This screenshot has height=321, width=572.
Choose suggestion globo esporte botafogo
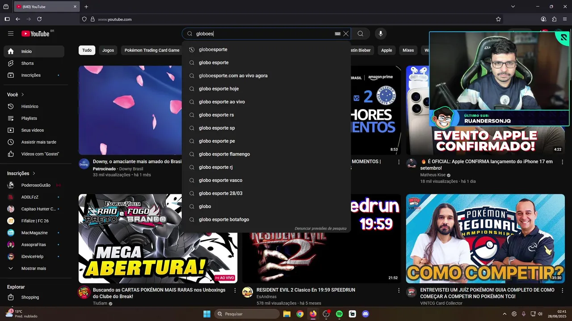point(266,219)
